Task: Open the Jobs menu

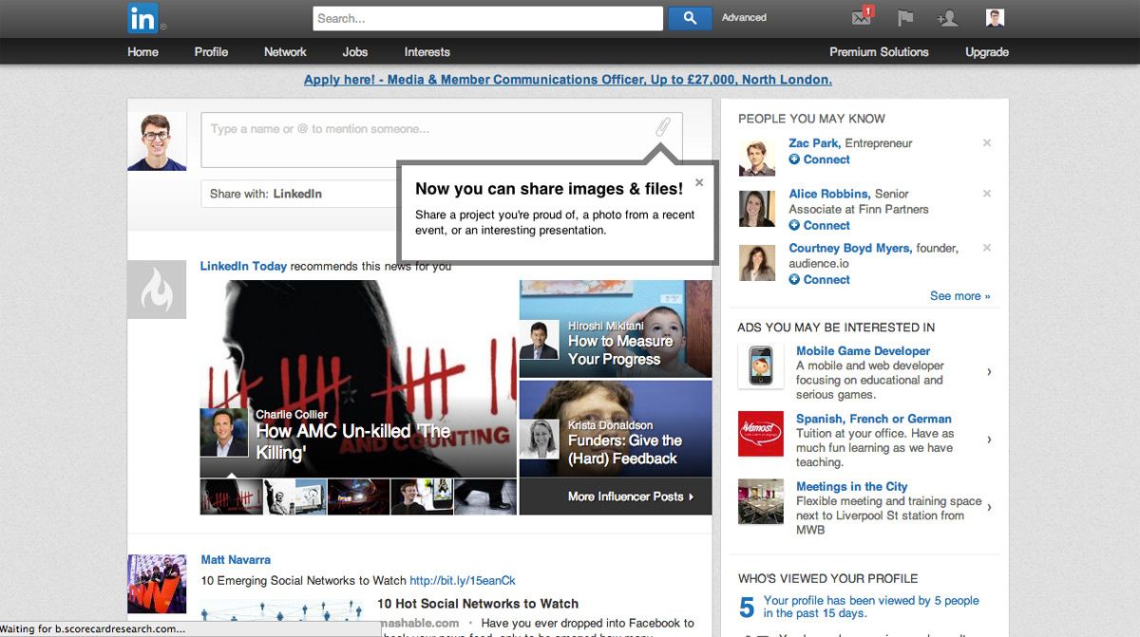Action: 355,52
